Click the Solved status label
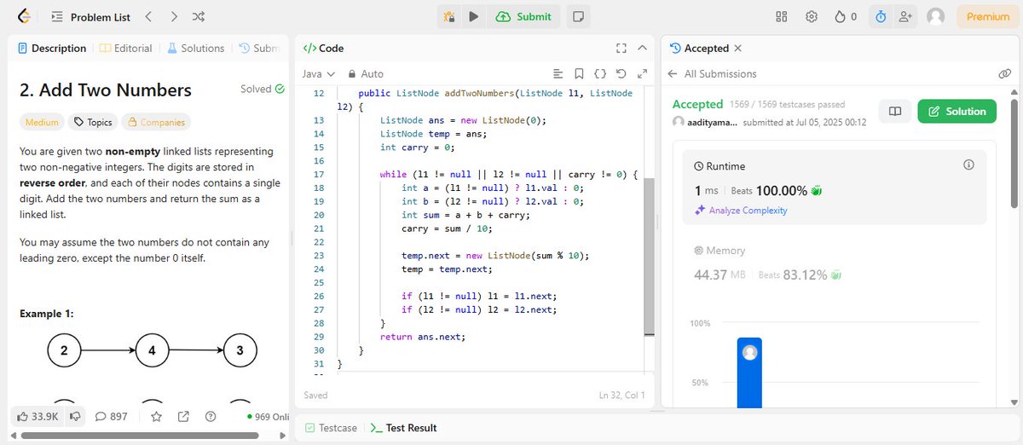The image size is (1023, 445). (263, 89)
